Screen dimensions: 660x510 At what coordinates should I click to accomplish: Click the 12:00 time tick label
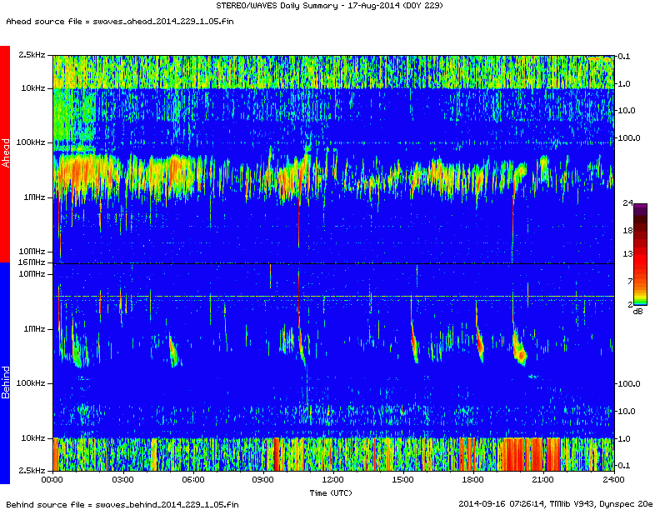point(333,479)
